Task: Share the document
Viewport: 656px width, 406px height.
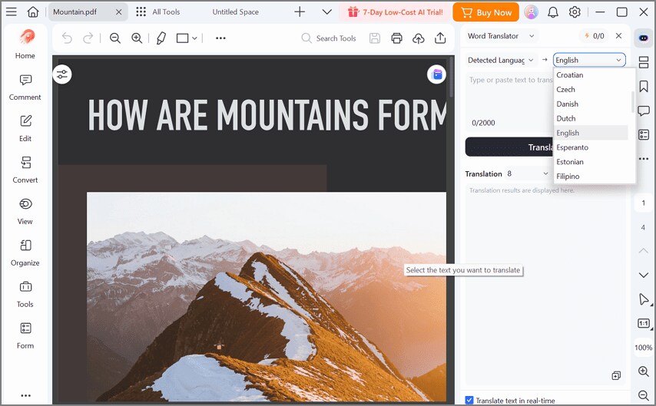Action: [440, 38]
